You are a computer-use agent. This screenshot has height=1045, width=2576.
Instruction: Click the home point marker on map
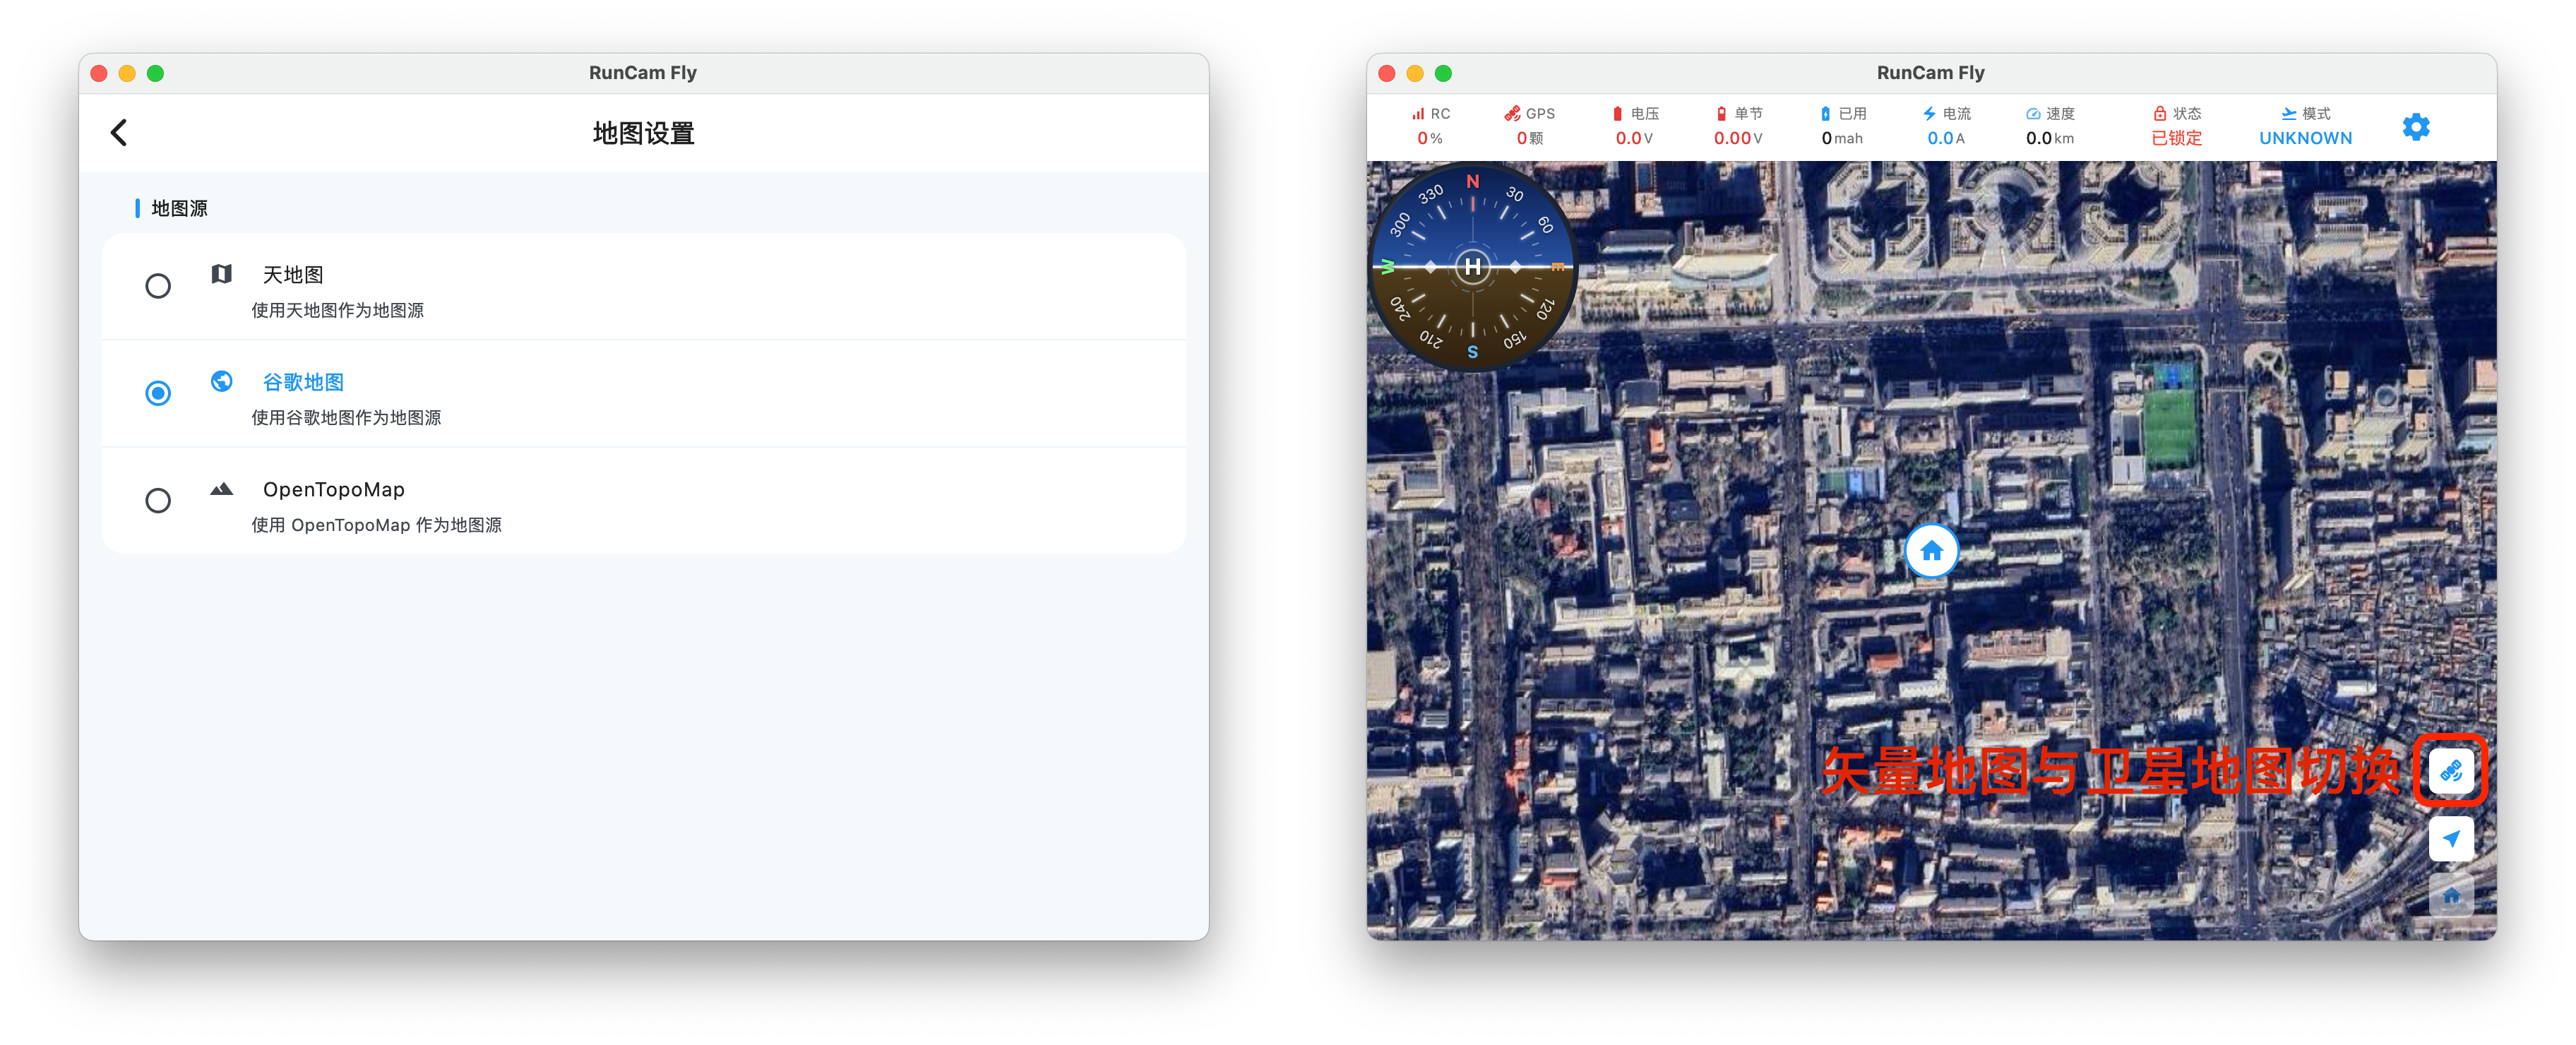coord(1931,551)
